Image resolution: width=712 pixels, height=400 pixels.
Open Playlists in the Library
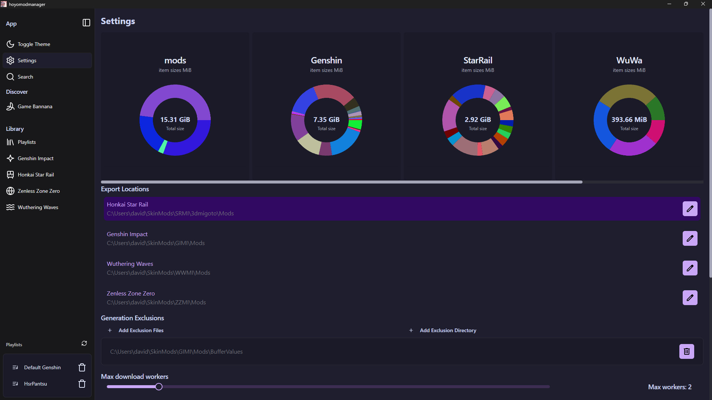(27, 142)
